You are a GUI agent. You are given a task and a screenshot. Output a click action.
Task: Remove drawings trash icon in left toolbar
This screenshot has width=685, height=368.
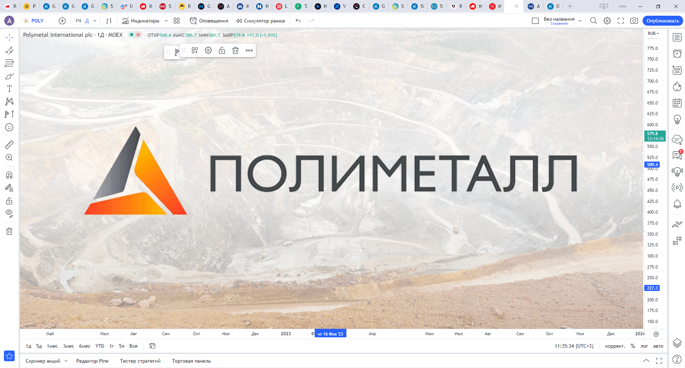click(x=9, y=231)
